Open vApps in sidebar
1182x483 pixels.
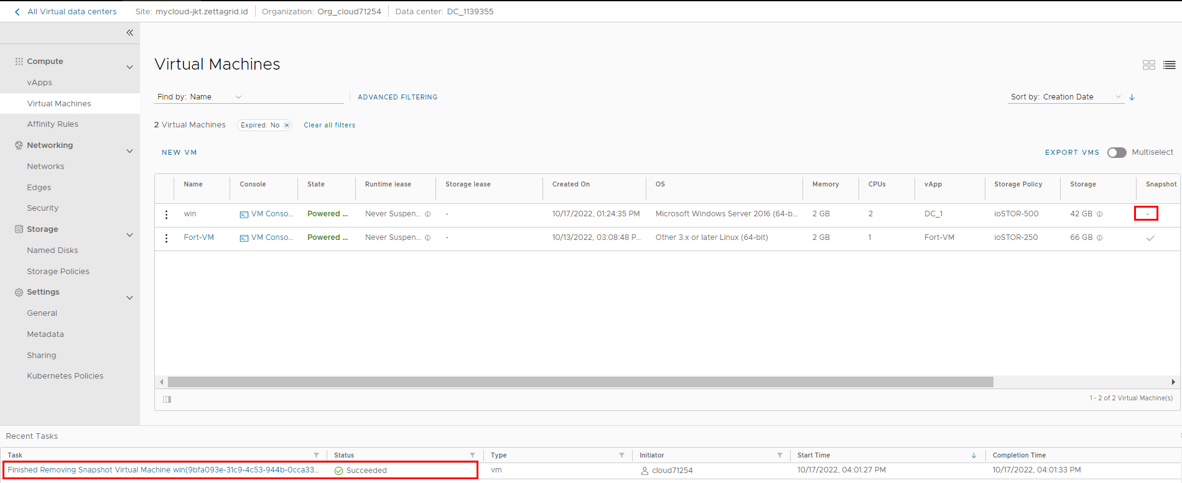click(x=39, y=82)
